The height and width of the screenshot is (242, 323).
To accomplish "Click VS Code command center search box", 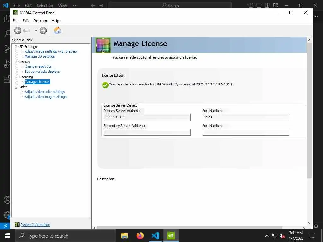I will tap(170, 5).
